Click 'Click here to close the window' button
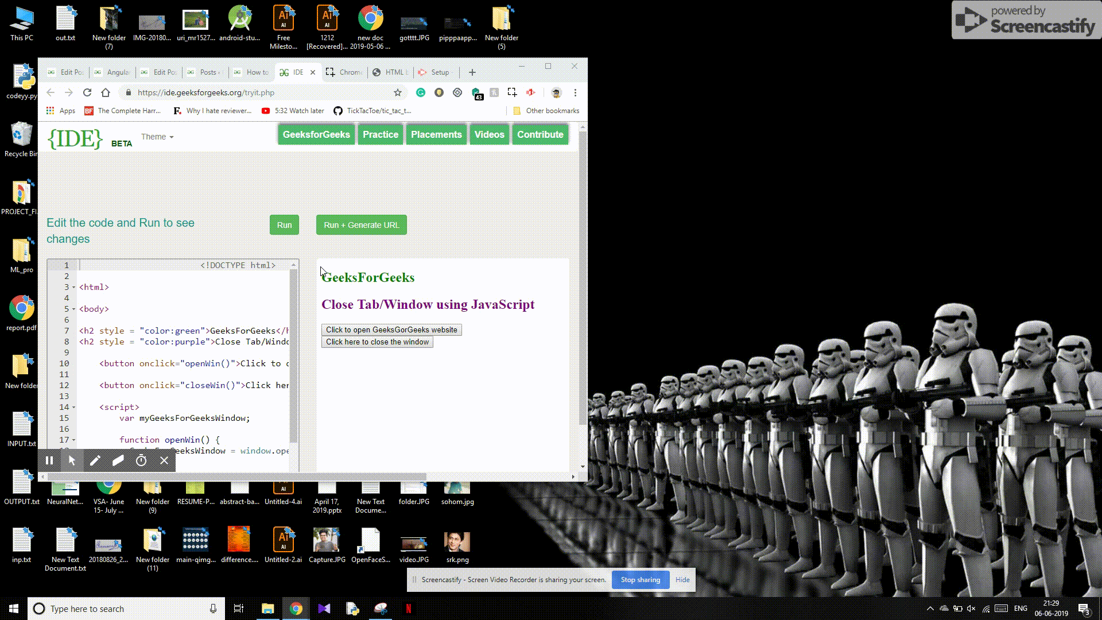 pos(377,342)
